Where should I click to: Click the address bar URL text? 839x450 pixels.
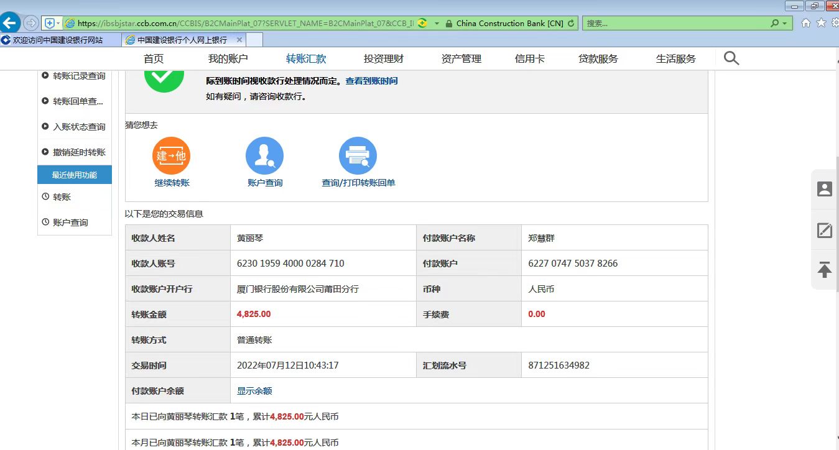[246, 24]
